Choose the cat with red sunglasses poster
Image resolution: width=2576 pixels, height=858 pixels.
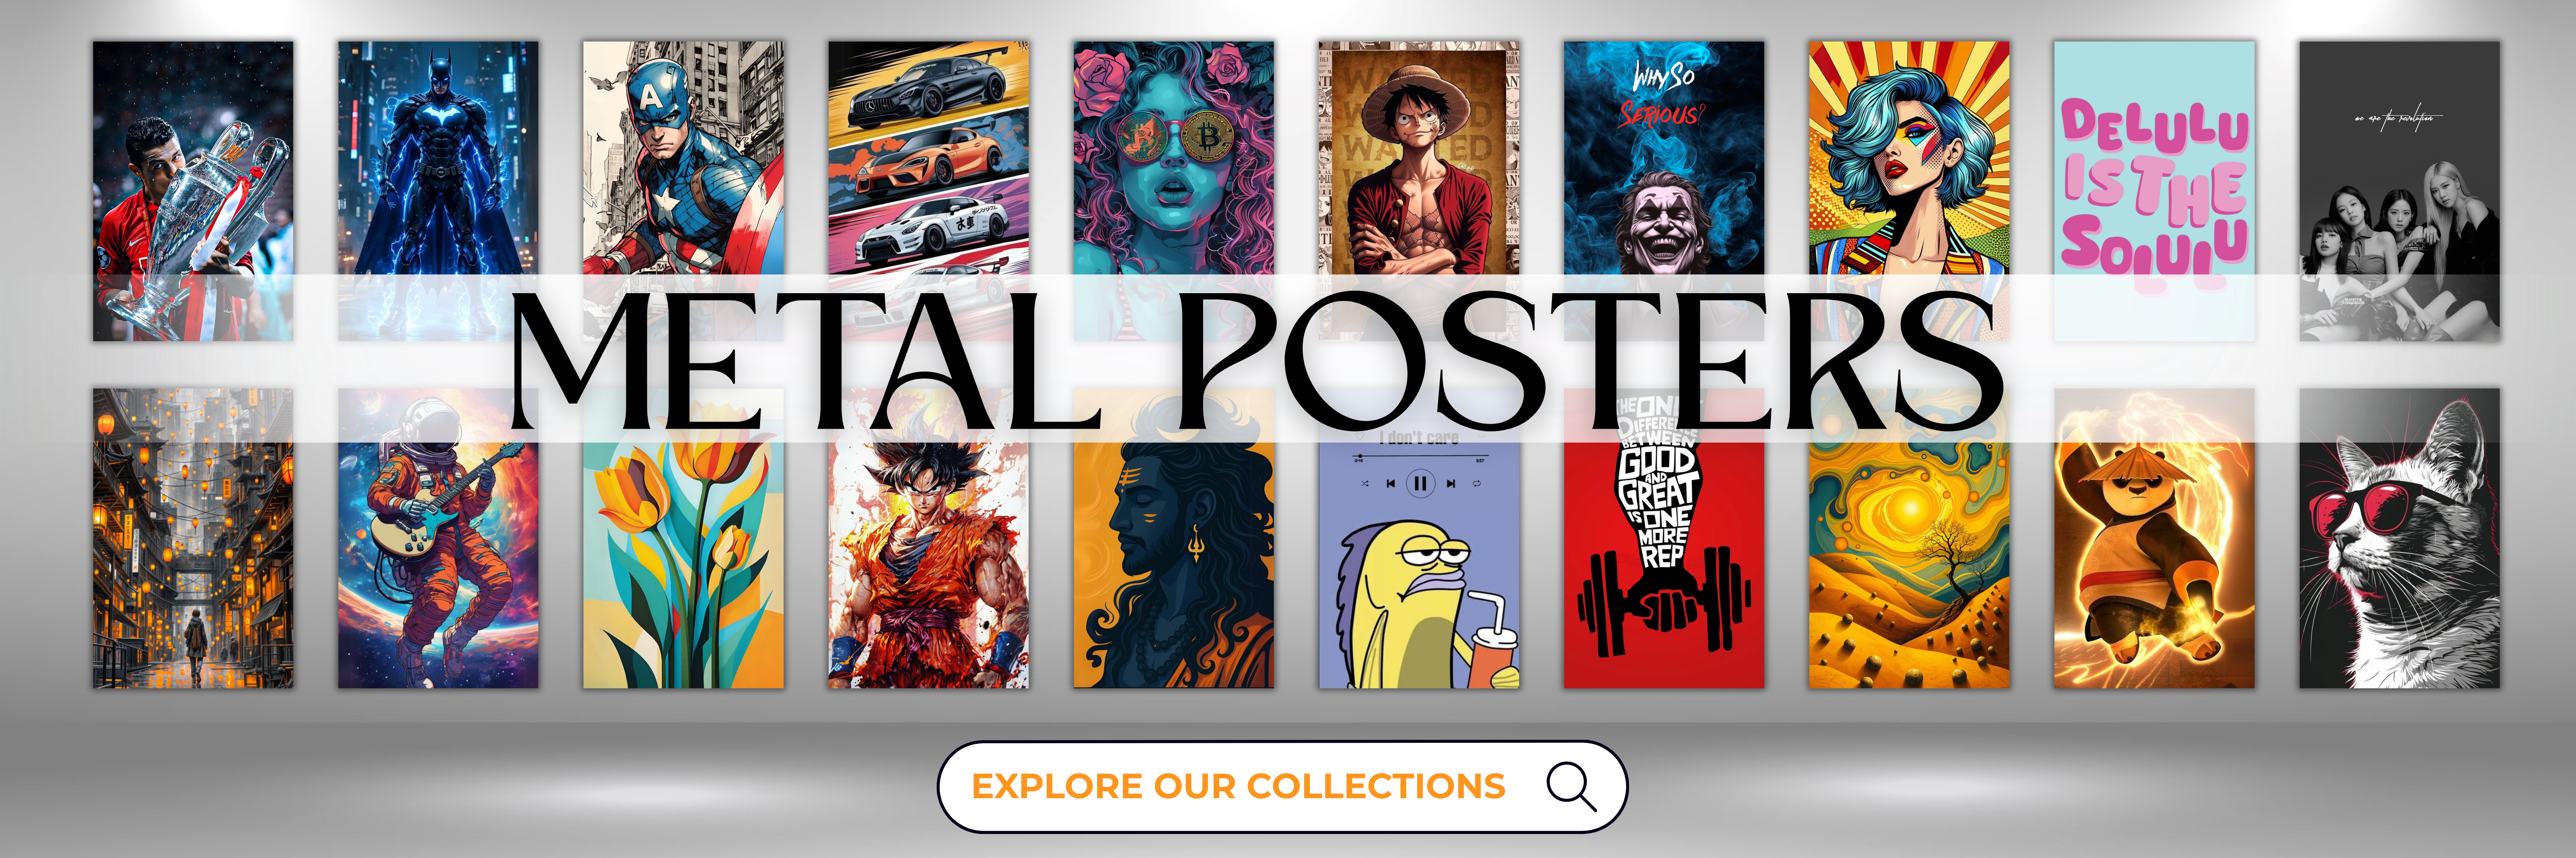[2399, 538]
